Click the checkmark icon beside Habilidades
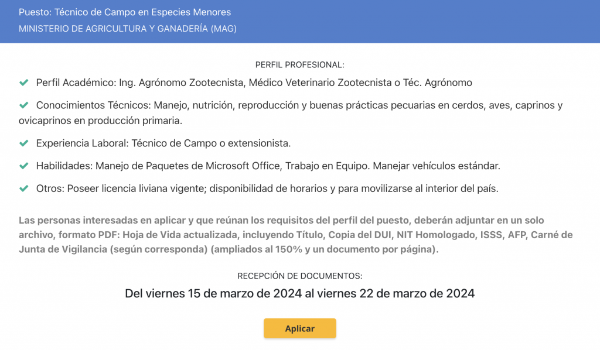 coord(23,166)
